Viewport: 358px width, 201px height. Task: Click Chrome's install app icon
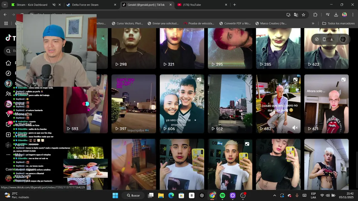coord(289,15)
